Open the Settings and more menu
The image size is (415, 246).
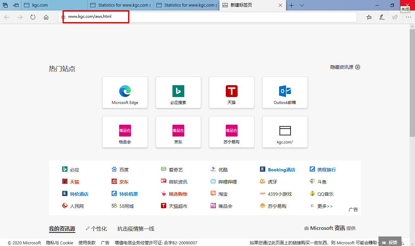point(408,17)
